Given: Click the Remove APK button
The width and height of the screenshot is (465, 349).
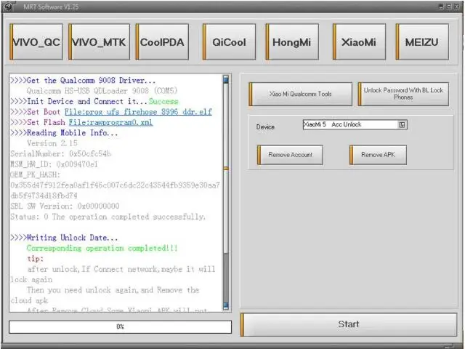Looking at the screenshot, I should pos(378,155).
